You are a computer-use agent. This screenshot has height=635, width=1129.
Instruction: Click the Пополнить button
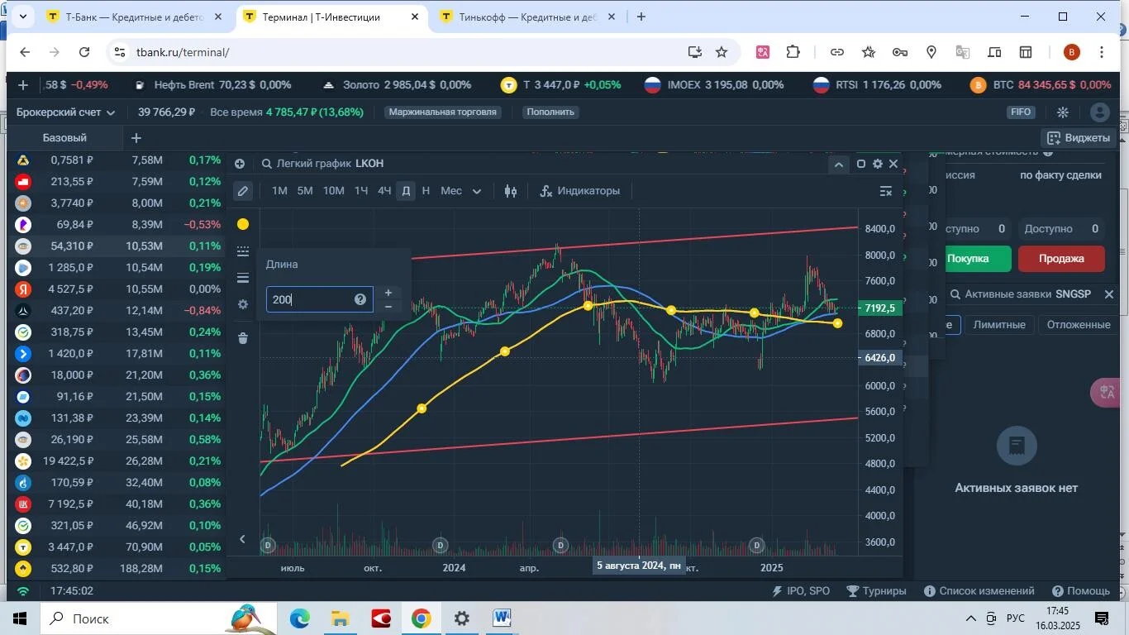(550, 112)
